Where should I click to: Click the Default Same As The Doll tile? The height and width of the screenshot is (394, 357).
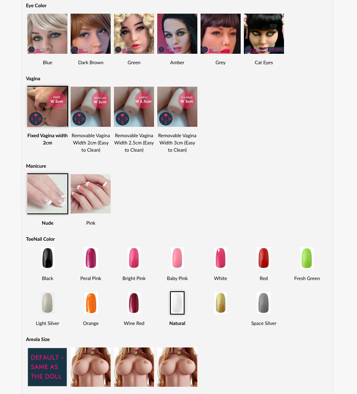point(47,367)
